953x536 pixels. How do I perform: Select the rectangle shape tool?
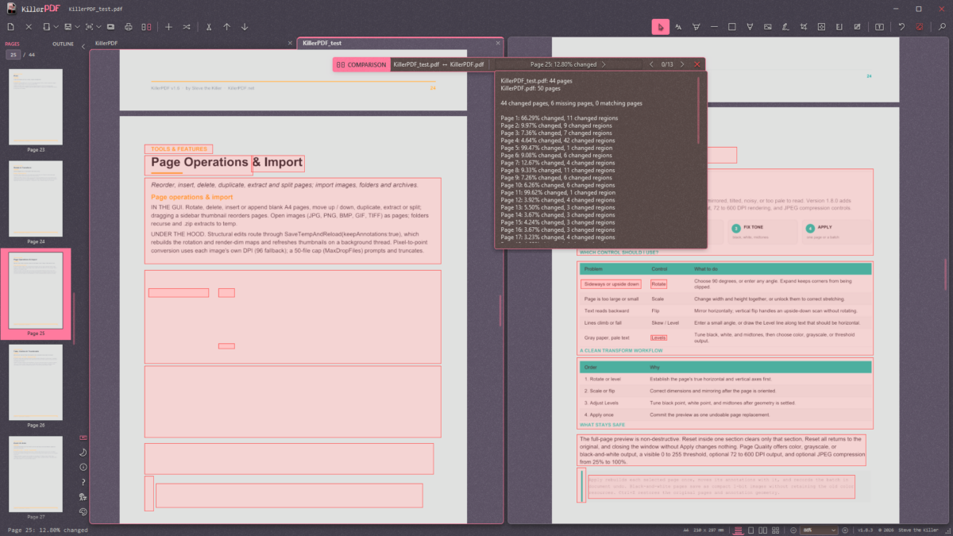pyautogui.click(x=731, y=27)
